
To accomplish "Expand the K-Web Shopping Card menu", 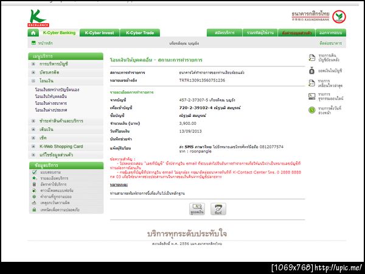I will click(x=33, y=146).
